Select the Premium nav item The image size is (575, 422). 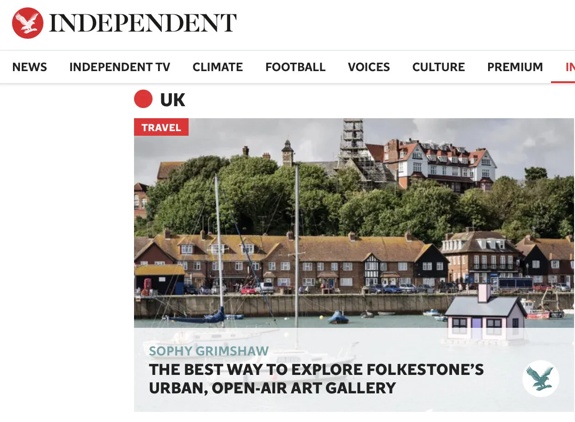click(x=515, y=67)
